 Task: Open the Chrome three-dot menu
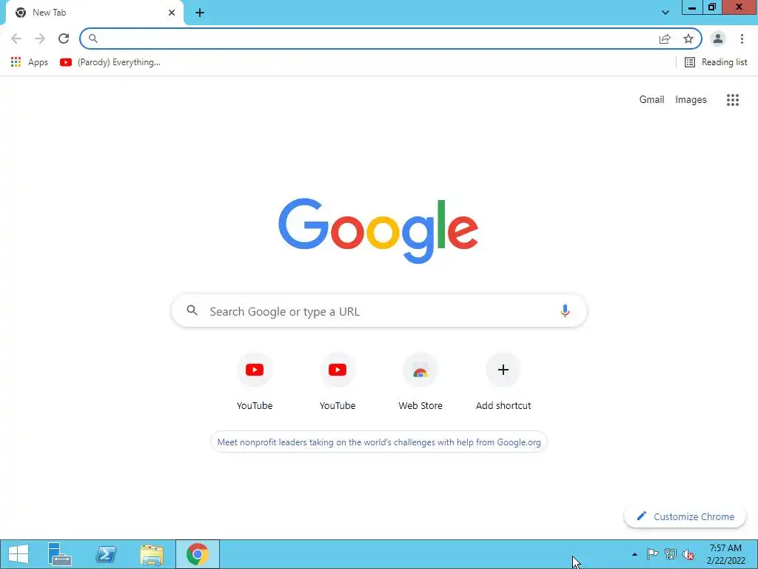click(742, 39)
